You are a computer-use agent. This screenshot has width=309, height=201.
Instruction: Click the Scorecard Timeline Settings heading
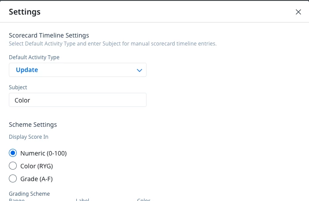click(x=49, y=35)
